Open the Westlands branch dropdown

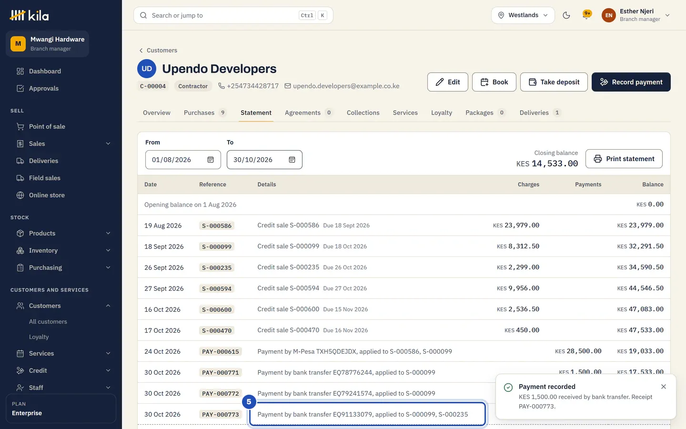coord(523,15)
